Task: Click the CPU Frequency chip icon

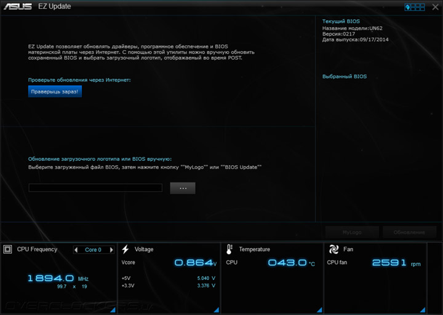Action: click(7, 249)
